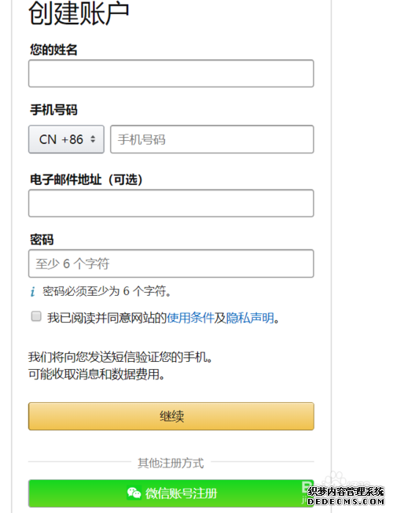The width and height of the screenshot is (393, 513).
Task: Open the 隐私声明 privacy notice link
Action: pos(250,318)
